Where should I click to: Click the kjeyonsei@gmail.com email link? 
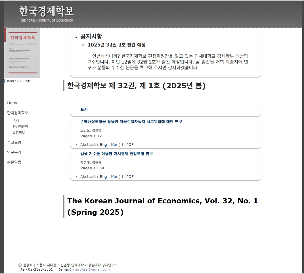coord(91,269)
